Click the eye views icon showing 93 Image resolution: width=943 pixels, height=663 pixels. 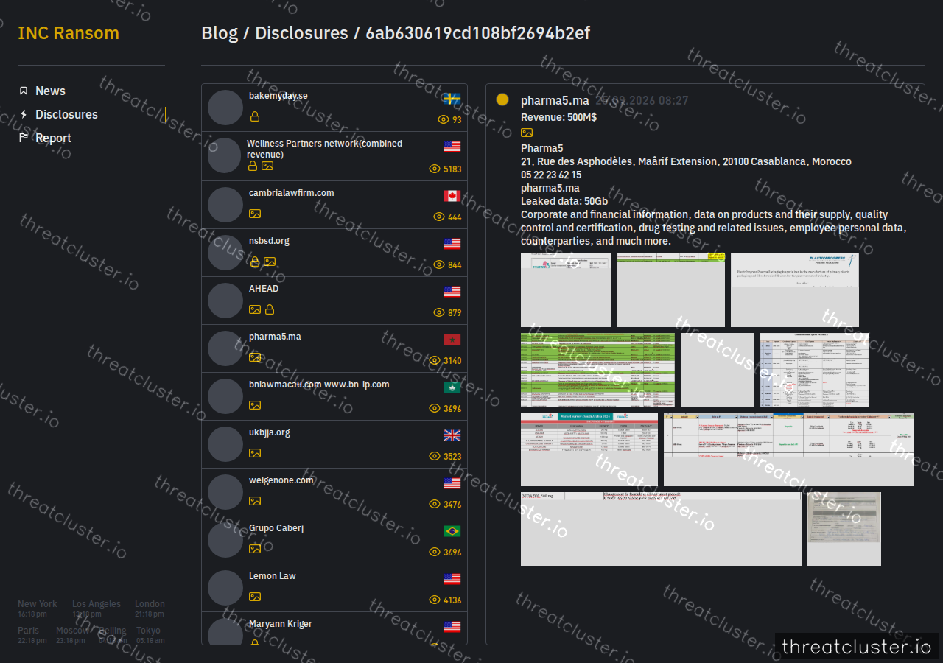[444, 119]
